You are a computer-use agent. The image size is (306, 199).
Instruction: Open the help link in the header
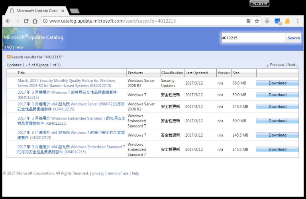[19, 47]
